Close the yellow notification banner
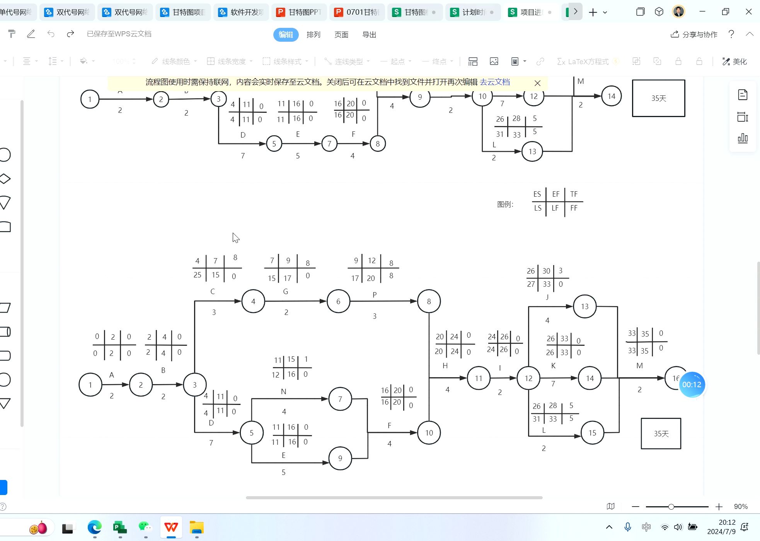The image size is (760, 541). pyautogui.click(x=537, y=83)
